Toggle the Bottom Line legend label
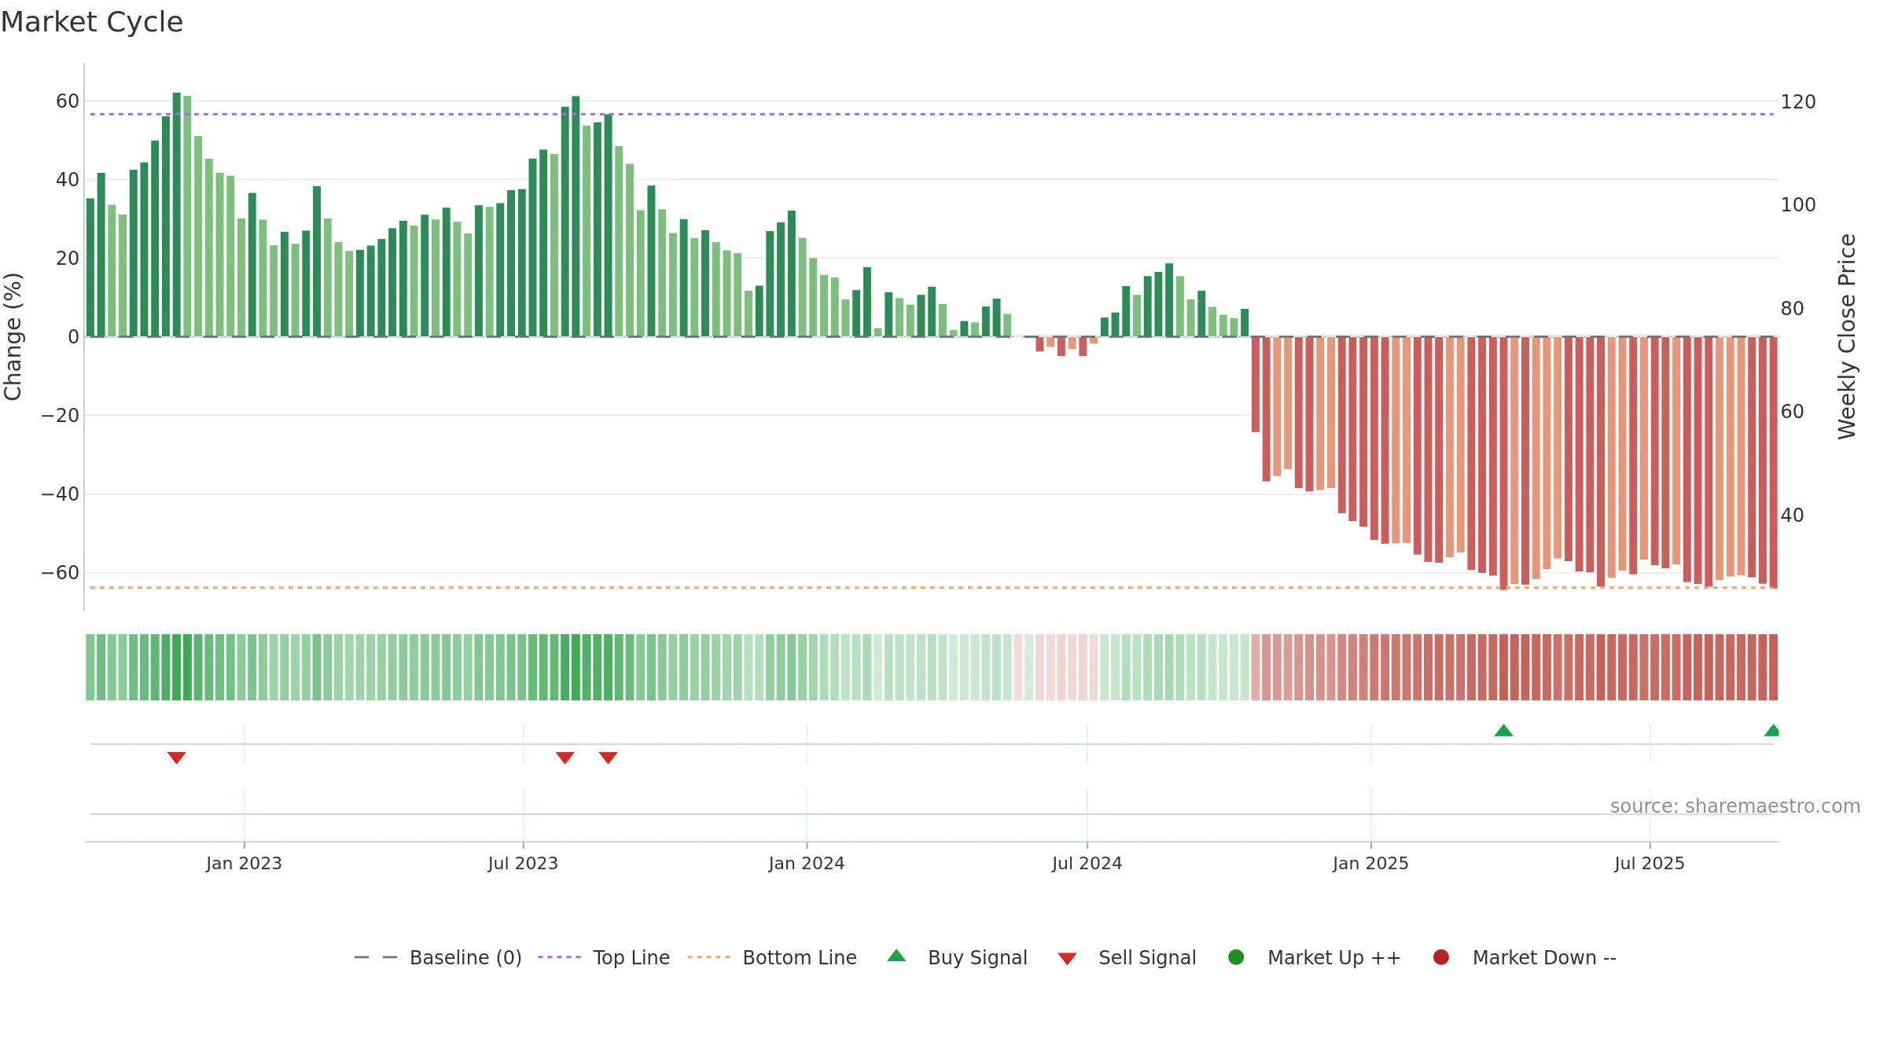The image size is (1887, 1061). click(800, 957)
